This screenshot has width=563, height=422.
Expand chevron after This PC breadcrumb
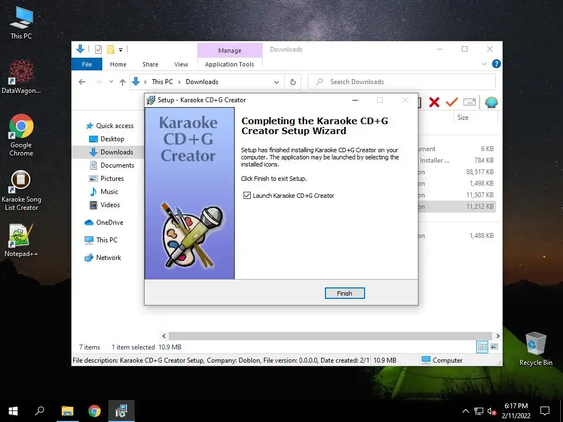[x=179, y=82]
